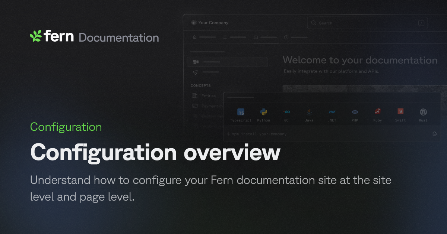Select the highlighted sidebar item with blocks icon
This screenshot has height=234, width=447.
click(x=227, y=62)
